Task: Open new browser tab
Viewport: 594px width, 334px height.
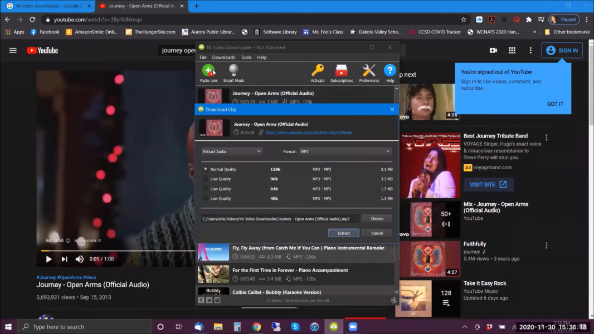Action: pos(196,6)
